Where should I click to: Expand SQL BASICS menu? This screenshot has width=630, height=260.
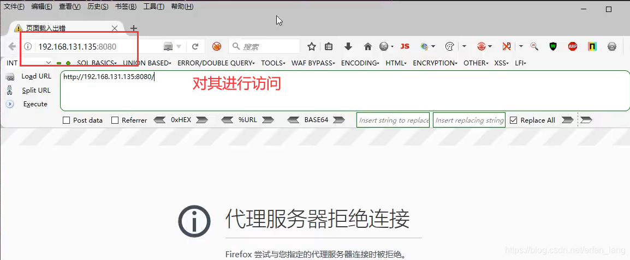(x=97, y=63)
